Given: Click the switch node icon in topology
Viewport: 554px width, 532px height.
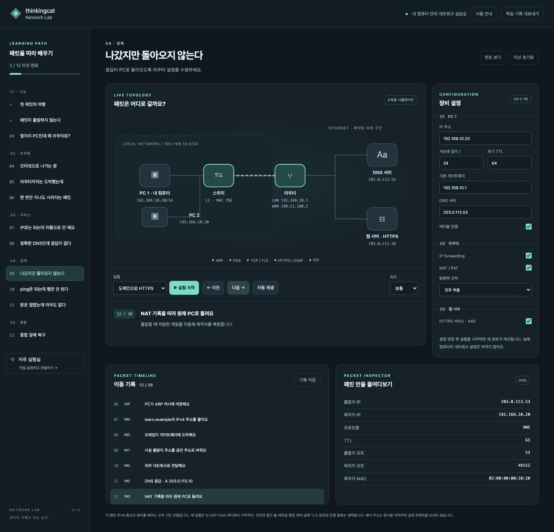Looking at the screenshot, I should tap(219, 175).
